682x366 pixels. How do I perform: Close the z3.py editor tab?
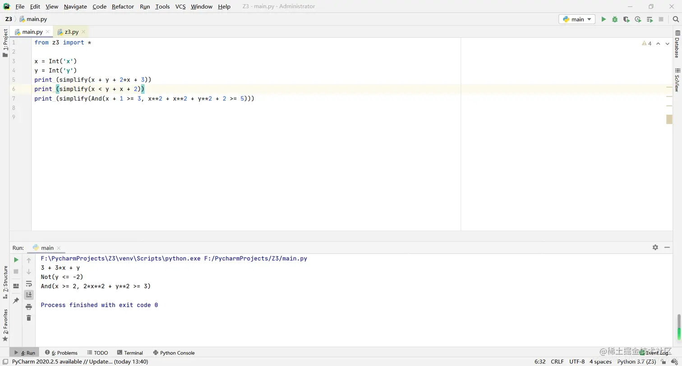pos(83,32)
